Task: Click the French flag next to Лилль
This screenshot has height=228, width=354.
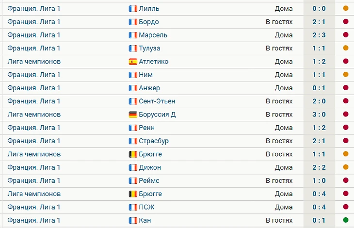Action: pos(133,9)
